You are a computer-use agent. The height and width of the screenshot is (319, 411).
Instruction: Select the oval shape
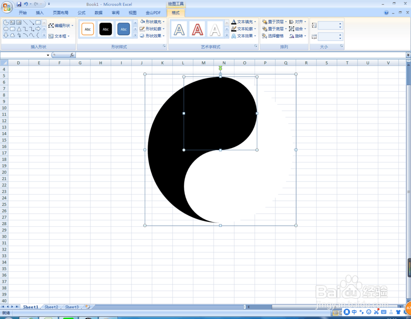pos(6,29)
